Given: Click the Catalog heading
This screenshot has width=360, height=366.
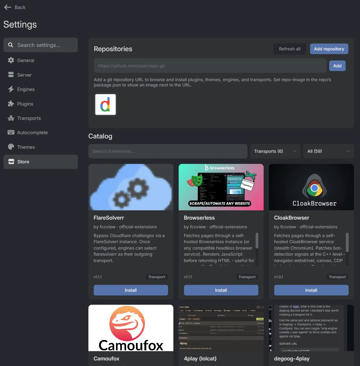Looking at the screenshot, I should (100, 136).
